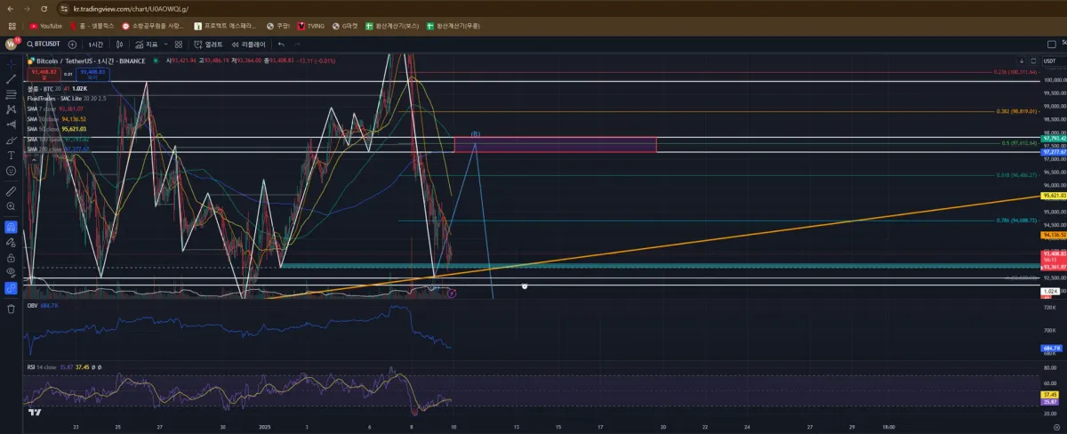
Task: Change the 1시간 time interval
Action: pos(96,44)
